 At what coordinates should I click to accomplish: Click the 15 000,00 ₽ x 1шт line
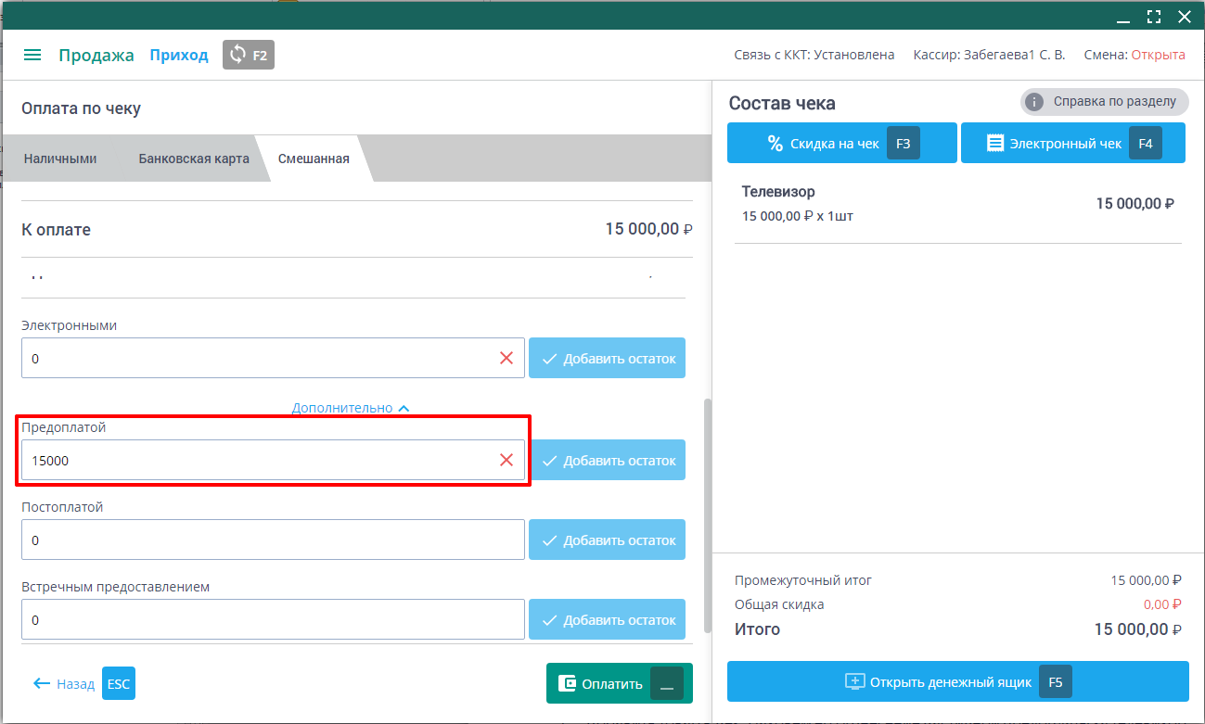point(798,216)
